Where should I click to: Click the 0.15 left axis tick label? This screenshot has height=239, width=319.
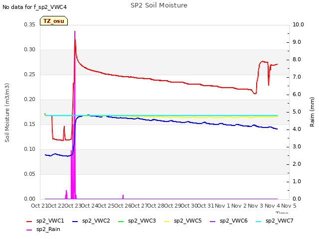30,124
